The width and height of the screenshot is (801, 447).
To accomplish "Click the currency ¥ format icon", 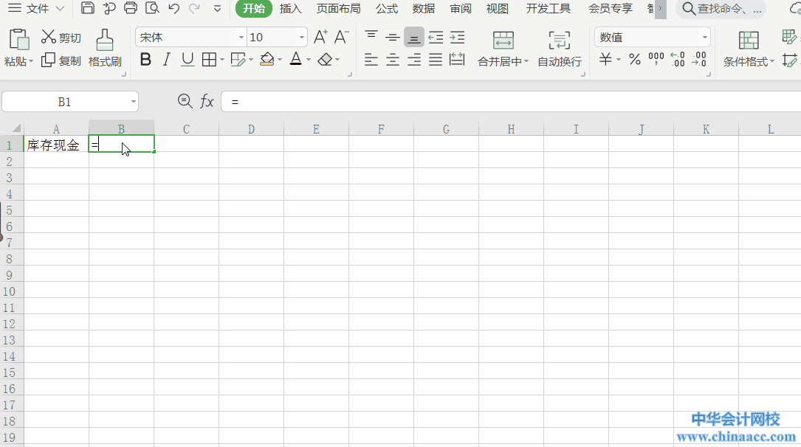I will (605, 60).
